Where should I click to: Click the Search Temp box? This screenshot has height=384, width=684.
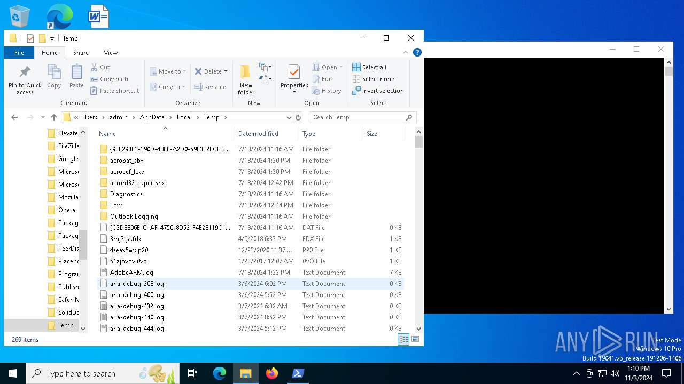[363, 117]
